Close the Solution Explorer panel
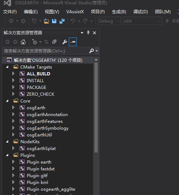 94,33
